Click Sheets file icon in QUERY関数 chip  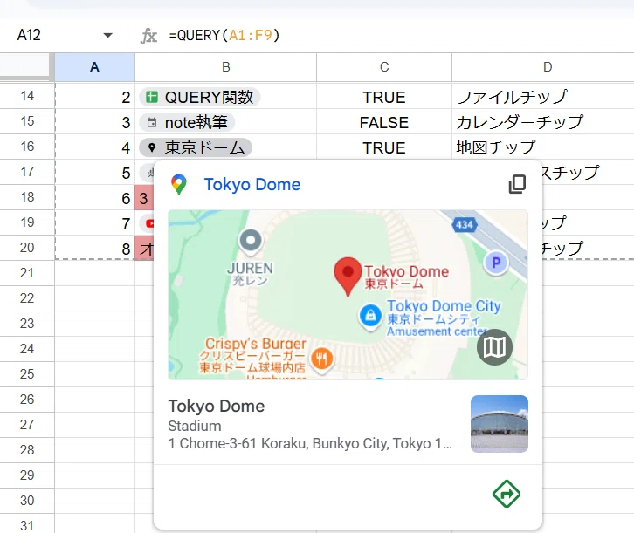coord(152,98)
